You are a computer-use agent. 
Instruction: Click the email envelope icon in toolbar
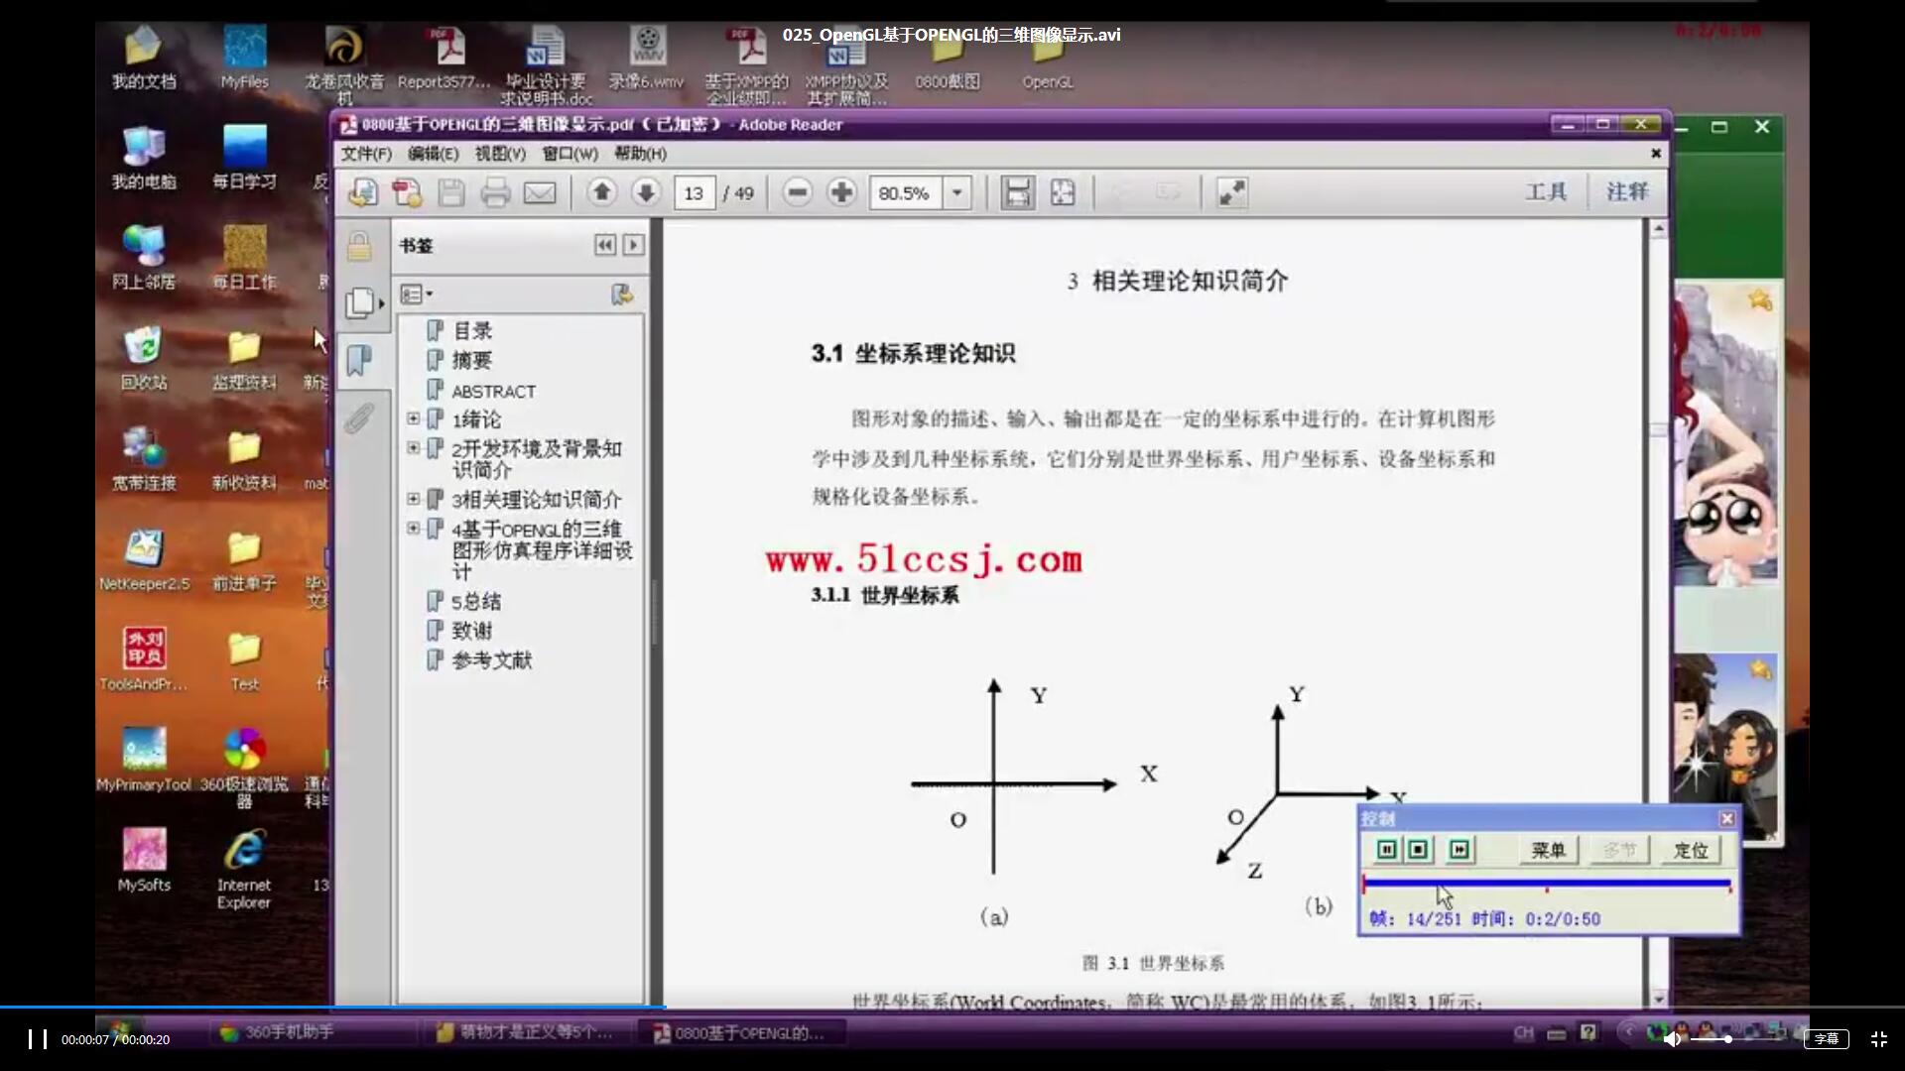[x=540, y=192]
